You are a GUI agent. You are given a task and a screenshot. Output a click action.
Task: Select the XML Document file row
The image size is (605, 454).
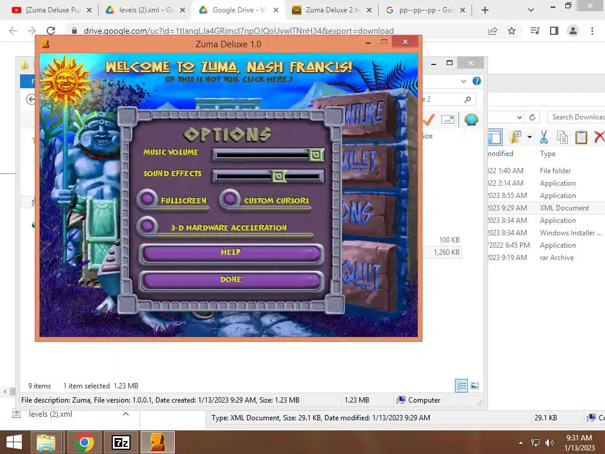tap(546, 208)
